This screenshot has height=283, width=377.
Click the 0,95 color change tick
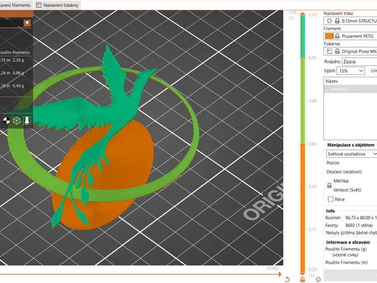click(x=313, y=58)
